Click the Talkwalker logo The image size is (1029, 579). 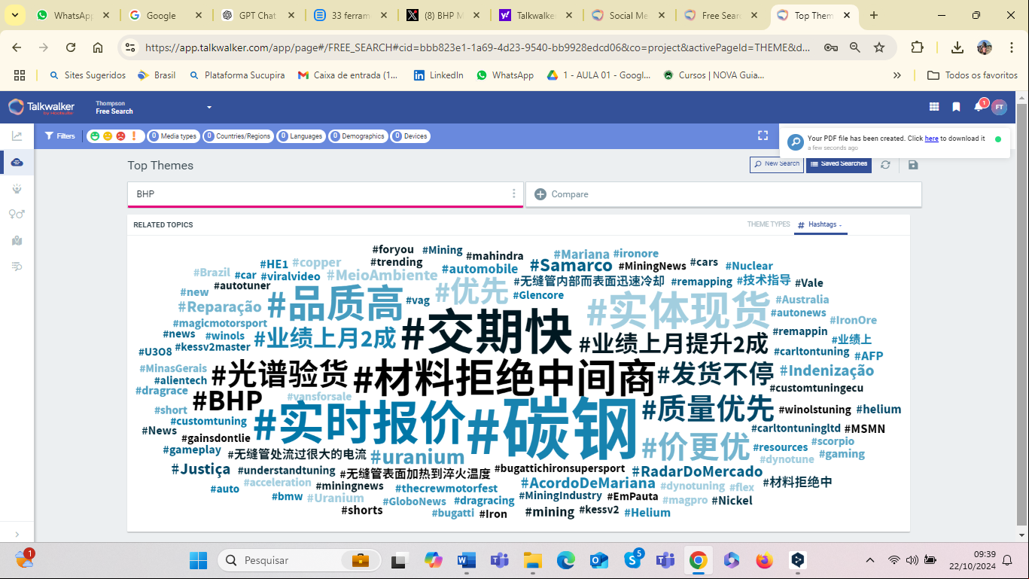pyautogui.click(x=41, y=107)
